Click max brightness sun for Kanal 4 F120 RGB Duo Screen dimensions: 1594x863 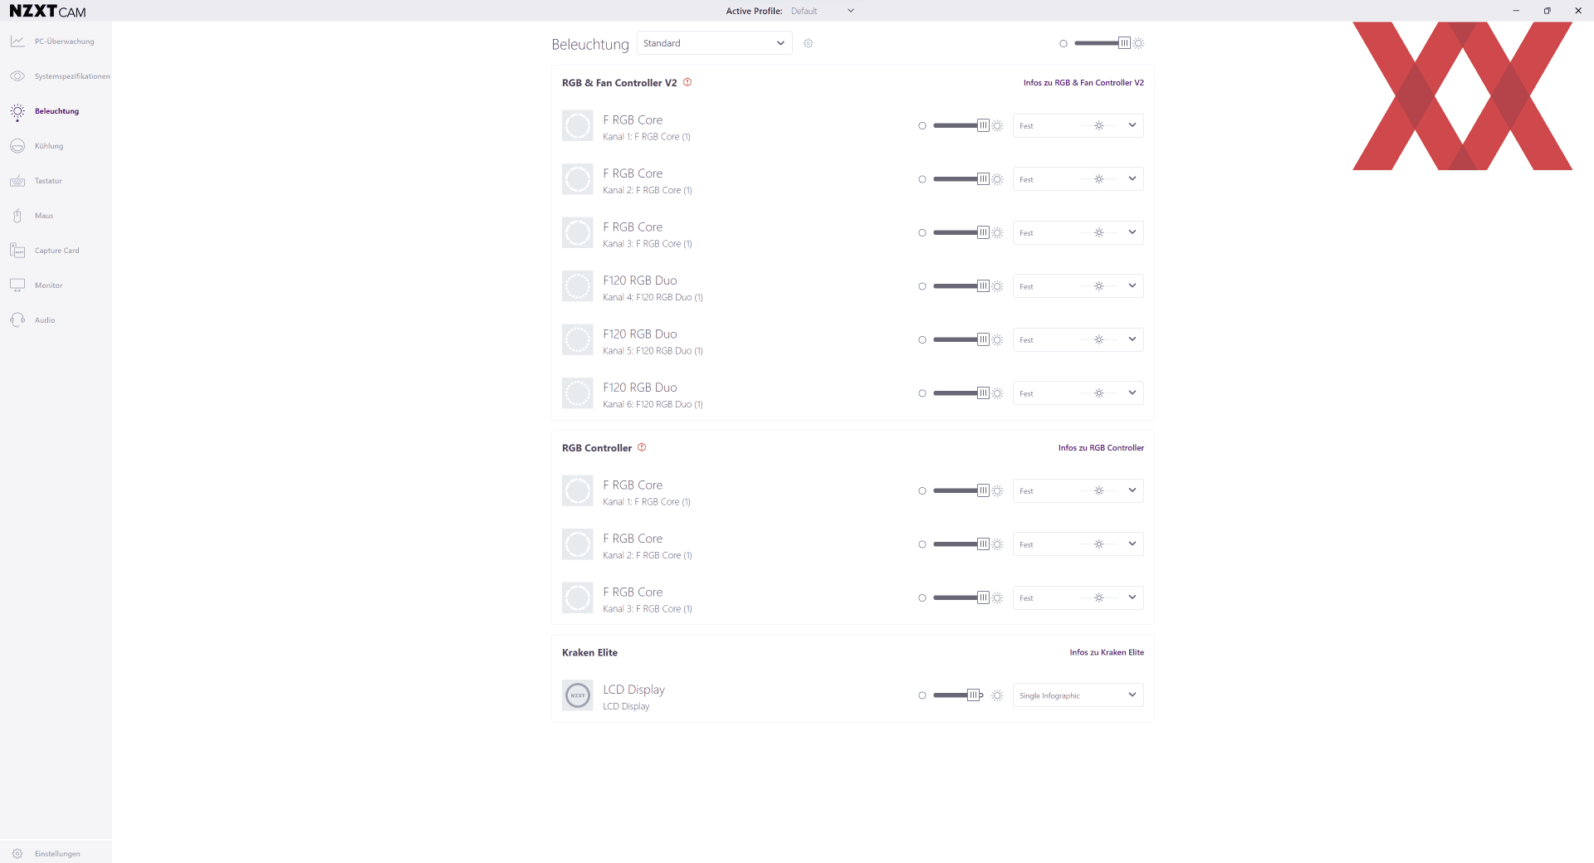[x=998, y=286]
